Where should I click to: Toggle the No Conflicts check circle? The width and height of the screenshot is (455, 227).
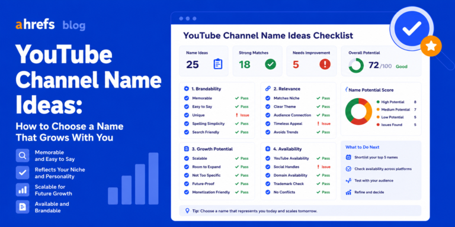coord(268,192)
